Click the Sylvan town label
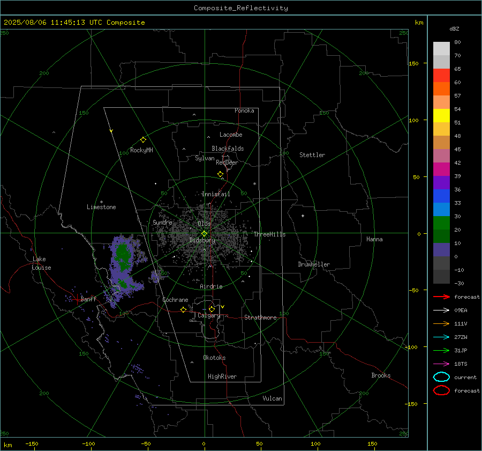 tap(205, 158)
